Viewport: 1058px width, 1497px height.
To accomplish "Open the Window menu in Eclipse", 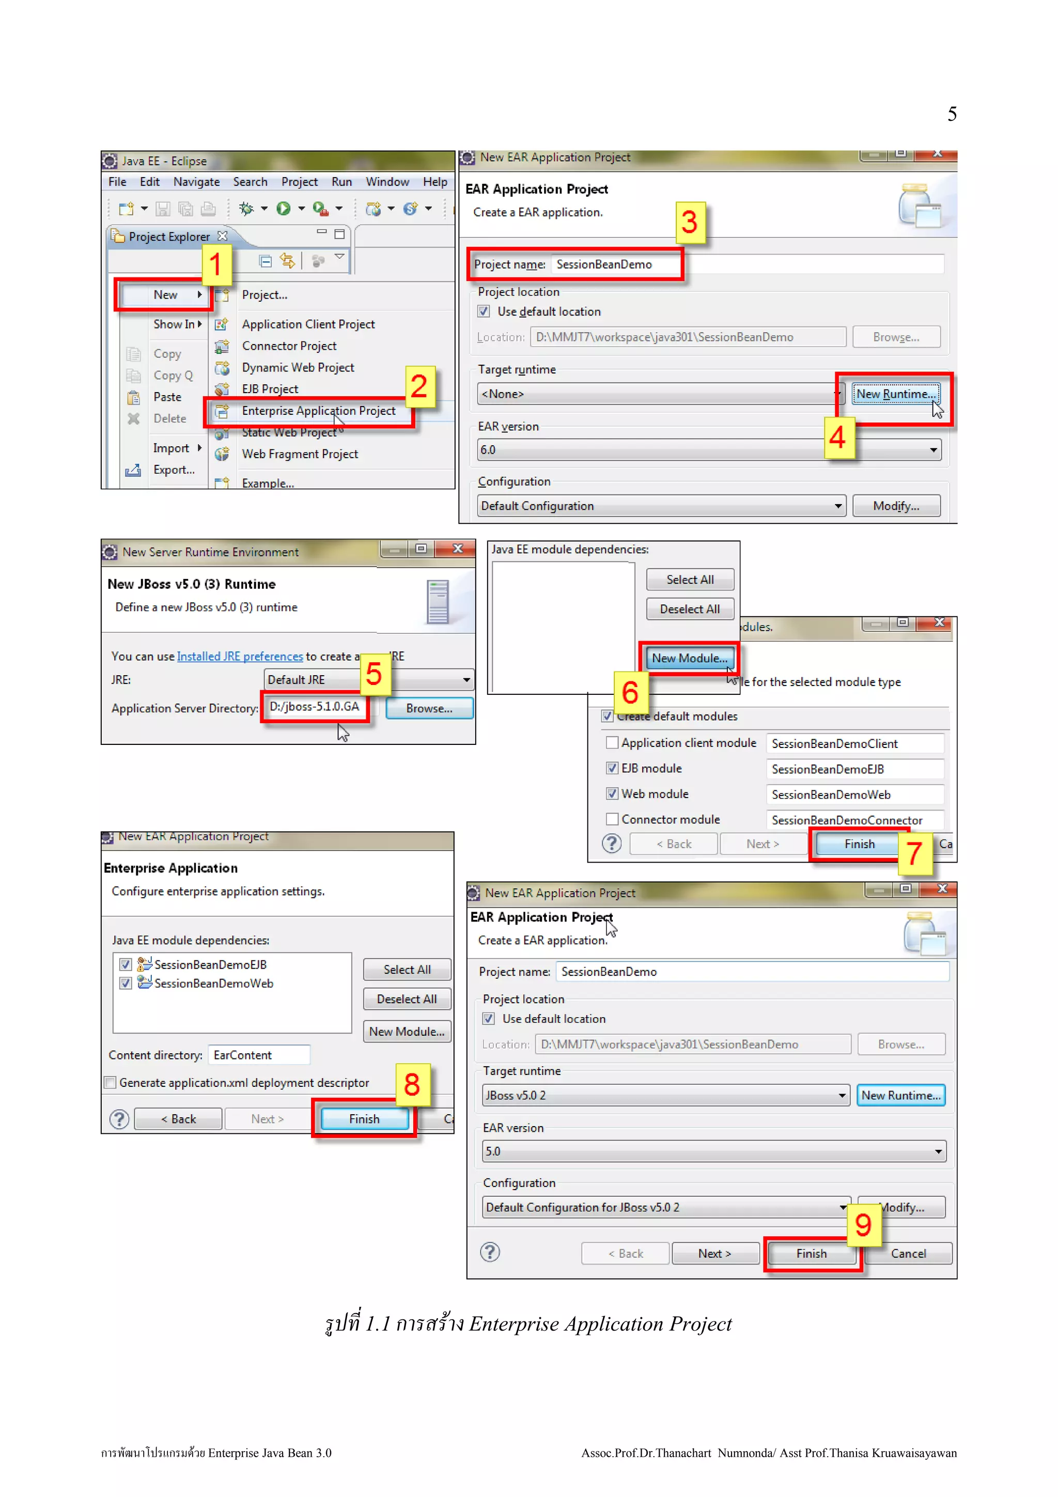I will 387,182.
